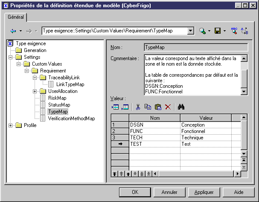
Task: Open the path dropdown showing TypeMap
Action: coord(191,31)
